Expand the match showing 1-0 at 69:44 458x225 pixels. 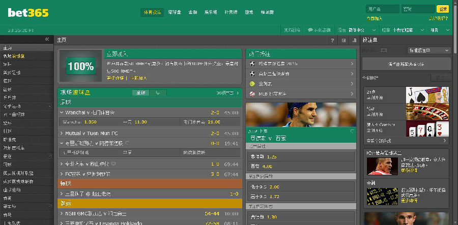(62, 164)
